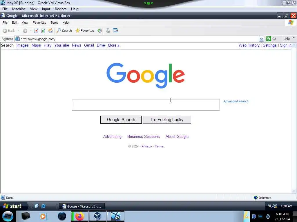This screenshot has height=222, width=297.
Task: Click the I'm Feeling Lucky button
Action: click(167, 120)
